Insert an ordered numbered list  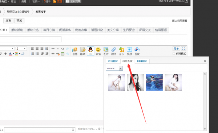tap(32, 54)
